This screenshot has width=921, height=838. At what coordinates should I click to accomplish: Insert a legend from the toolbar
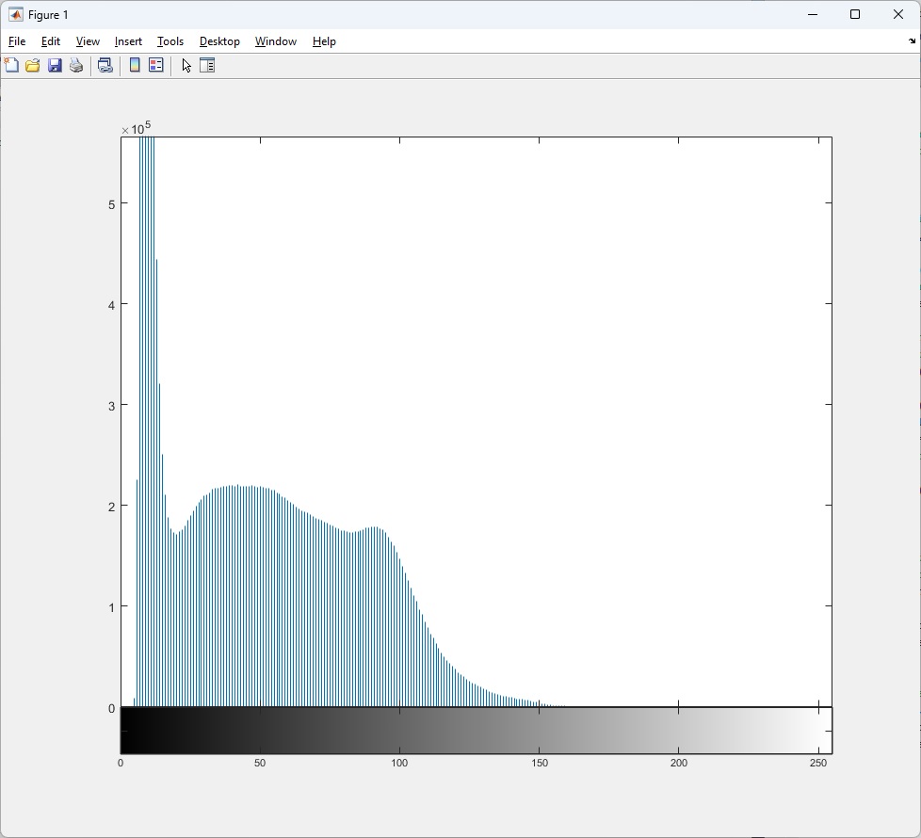click(155, 65)
